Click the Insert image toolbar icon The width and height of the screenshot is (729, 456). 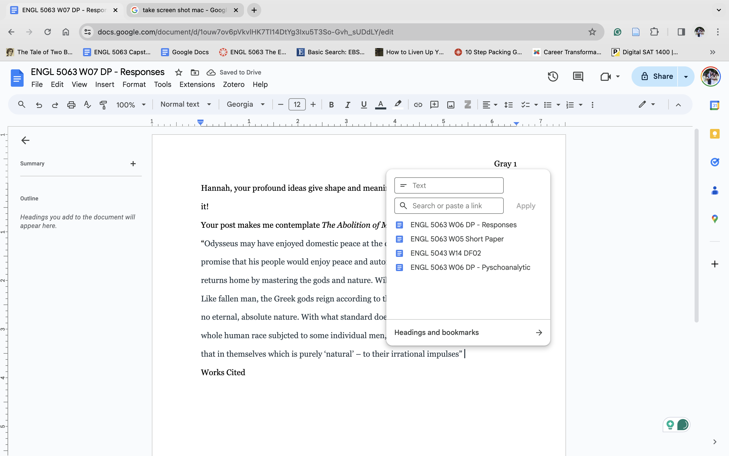[x=451, y=105]
